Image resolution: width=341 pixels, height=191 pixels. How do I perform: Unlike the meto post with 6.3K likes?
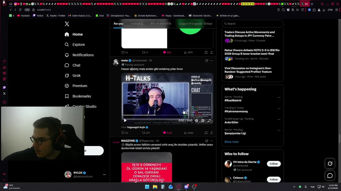167,133
